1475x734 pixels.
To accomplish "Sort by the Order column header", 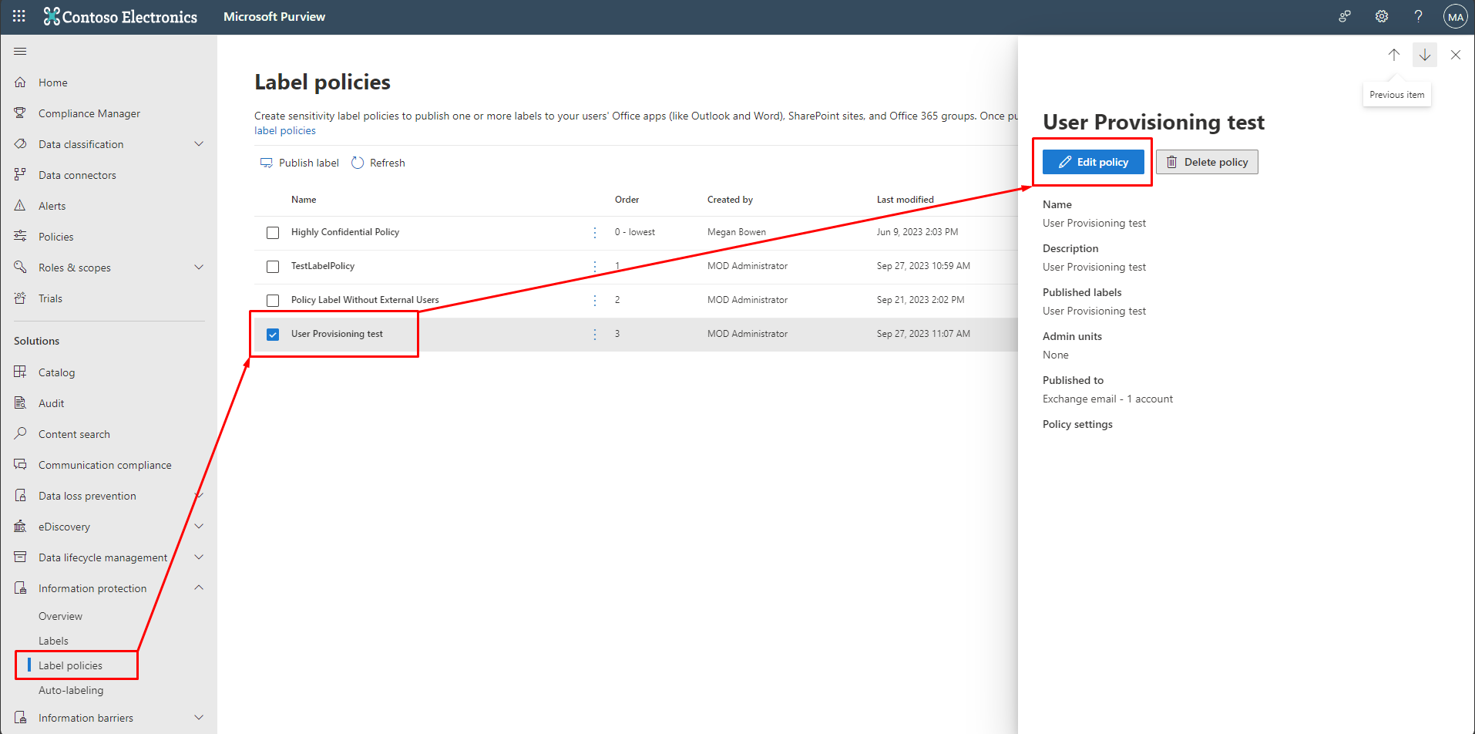I will [627, 200].
